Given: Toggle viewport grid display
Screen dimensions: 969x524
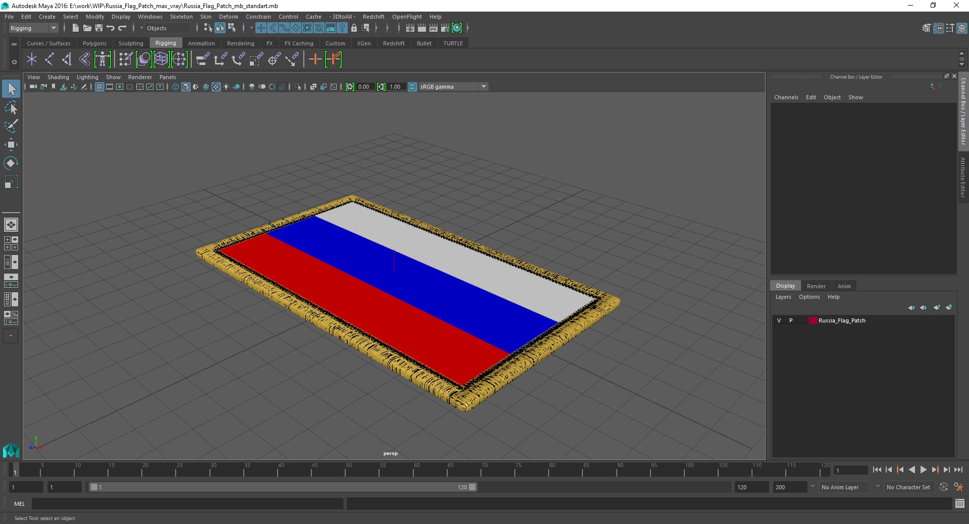Looking at the screenshot, I should [99, 87].
